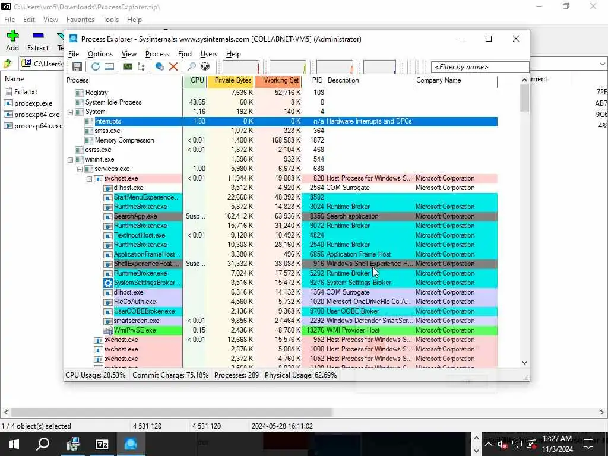The height and width of the screenshot is (456, 608).
Task: Show hidden tray icons chevron
Action: coord(489,444)
